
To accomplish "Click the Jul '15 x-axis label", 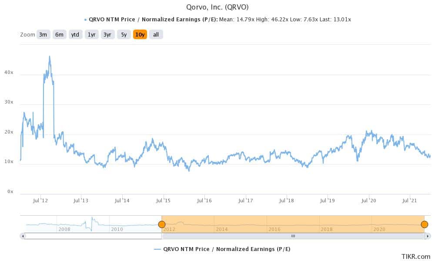I will 163,201.
